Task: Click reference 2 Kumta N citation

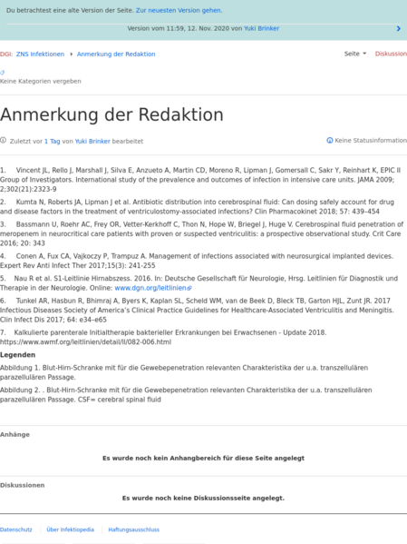Action: click(x=197, y=207)
